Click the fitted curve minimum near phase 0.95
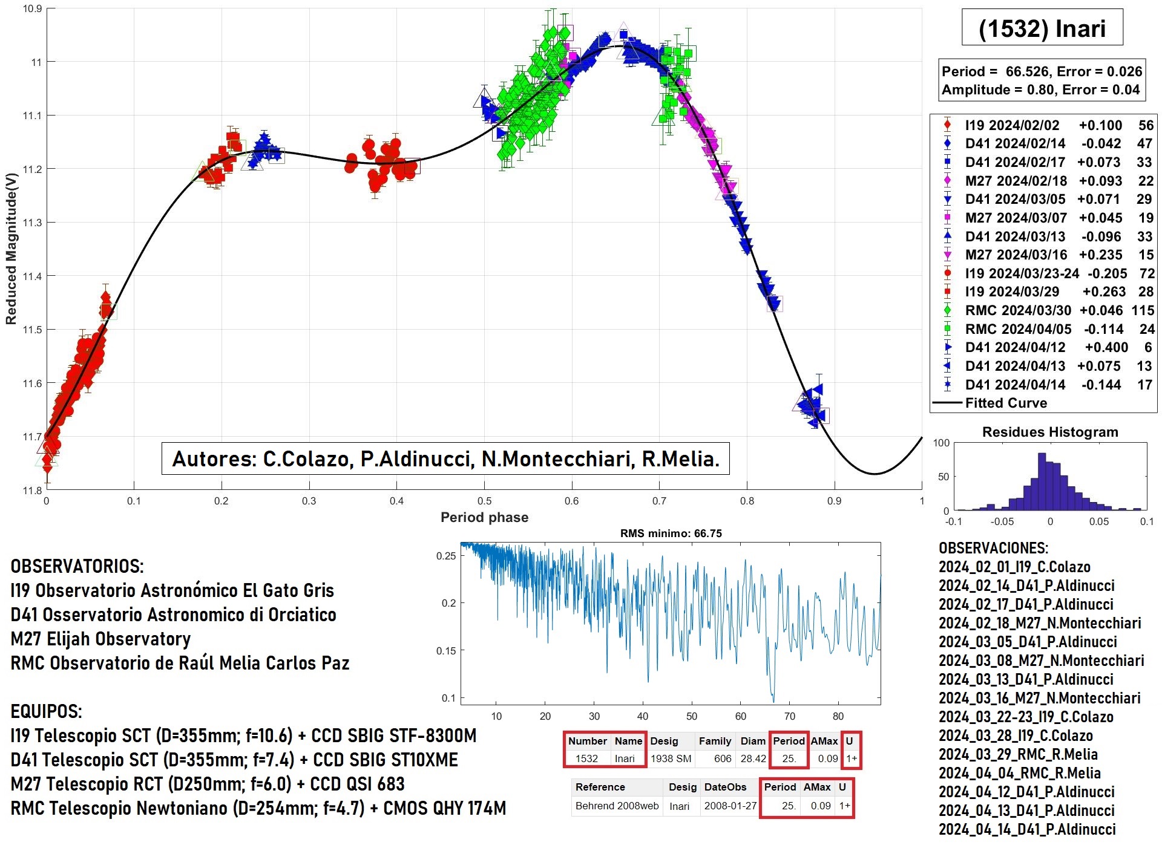This screenshot has height=848, width=1162. (x=874, y=474)
